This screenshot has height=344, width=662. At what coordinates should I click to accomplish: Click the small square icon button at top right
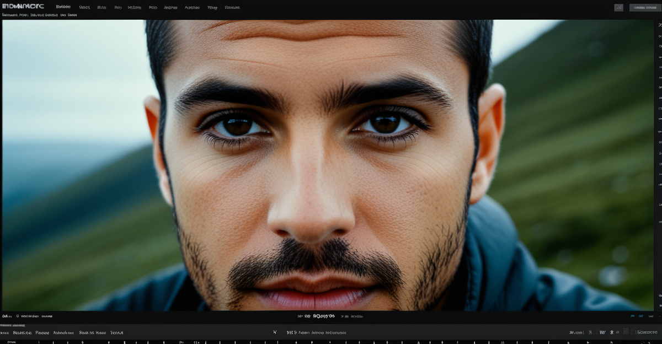tap(618, 8)
